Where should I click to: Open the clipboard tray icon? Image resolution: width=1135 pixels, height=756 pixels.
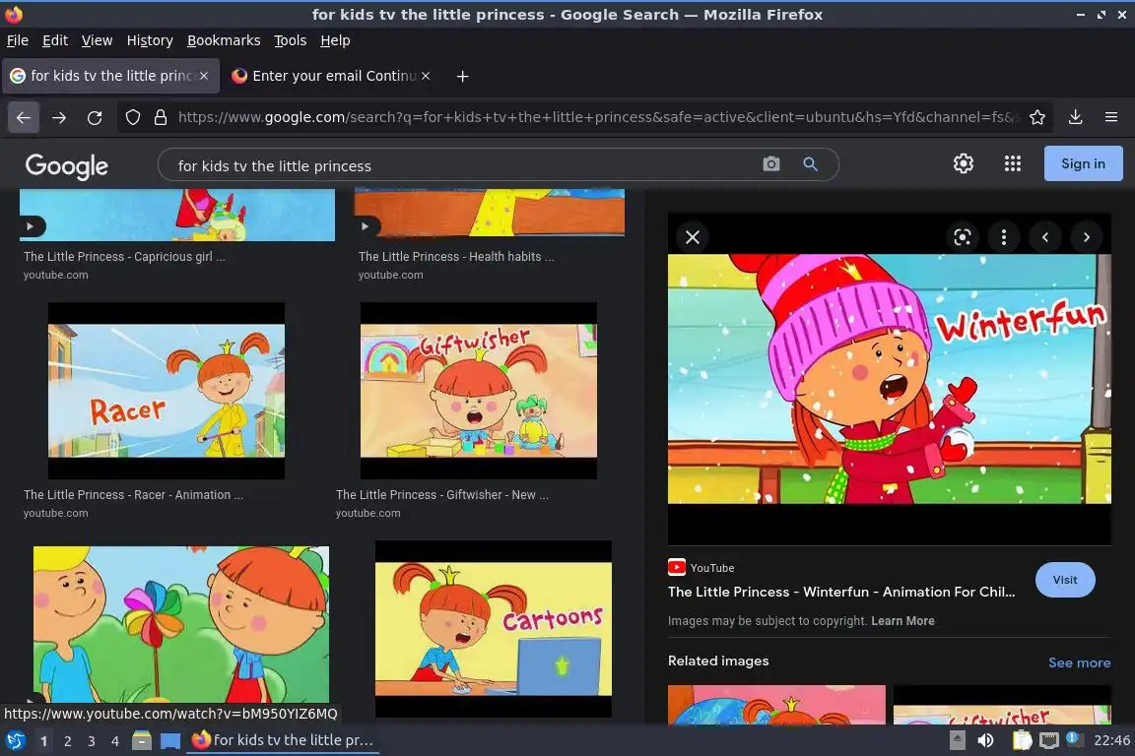point(1022,740)
